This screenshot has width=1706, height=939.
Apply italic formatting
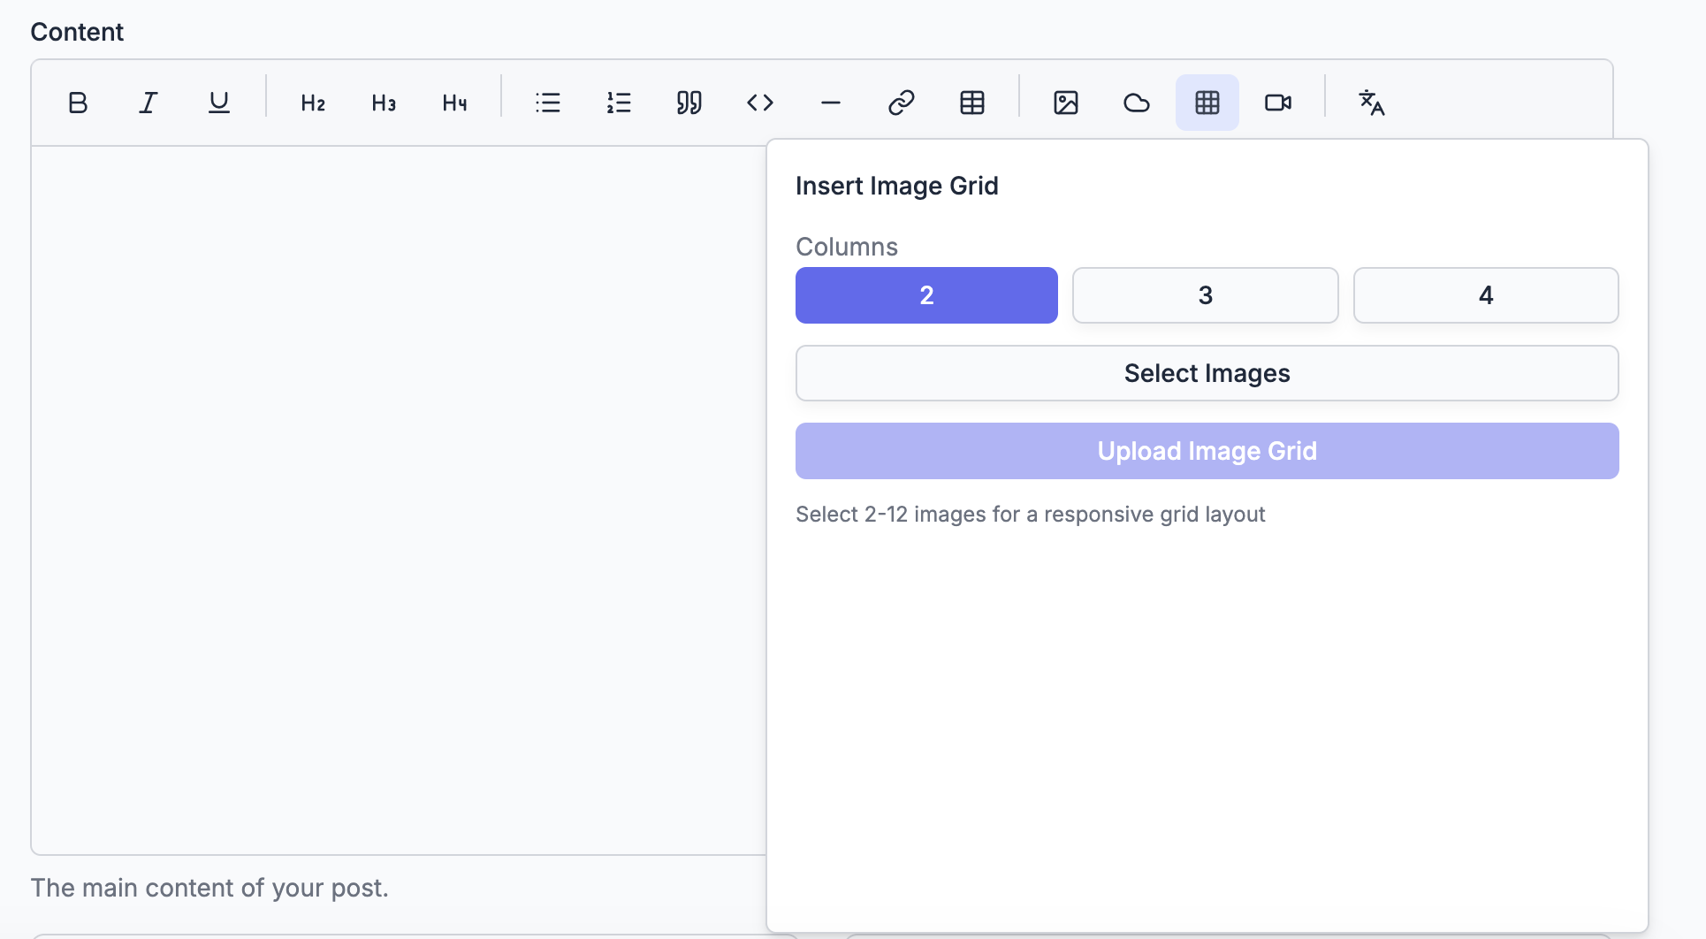pyautogui.click(x=149, y=103)
